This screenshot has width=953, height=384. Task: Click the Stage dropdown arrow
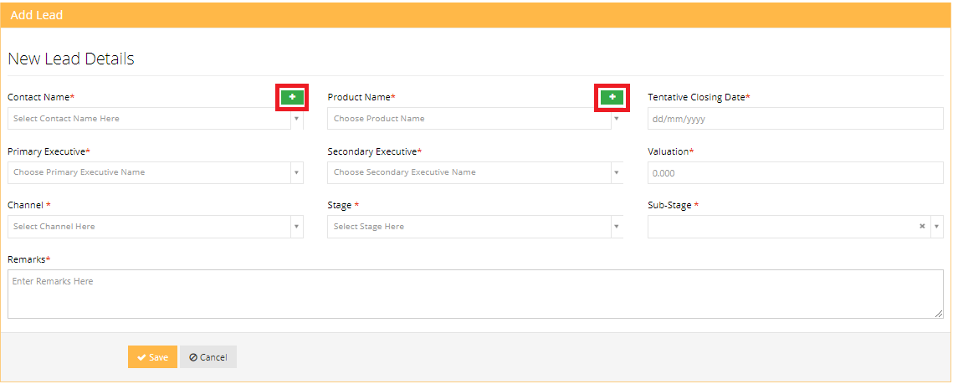[x=616, y=227]
